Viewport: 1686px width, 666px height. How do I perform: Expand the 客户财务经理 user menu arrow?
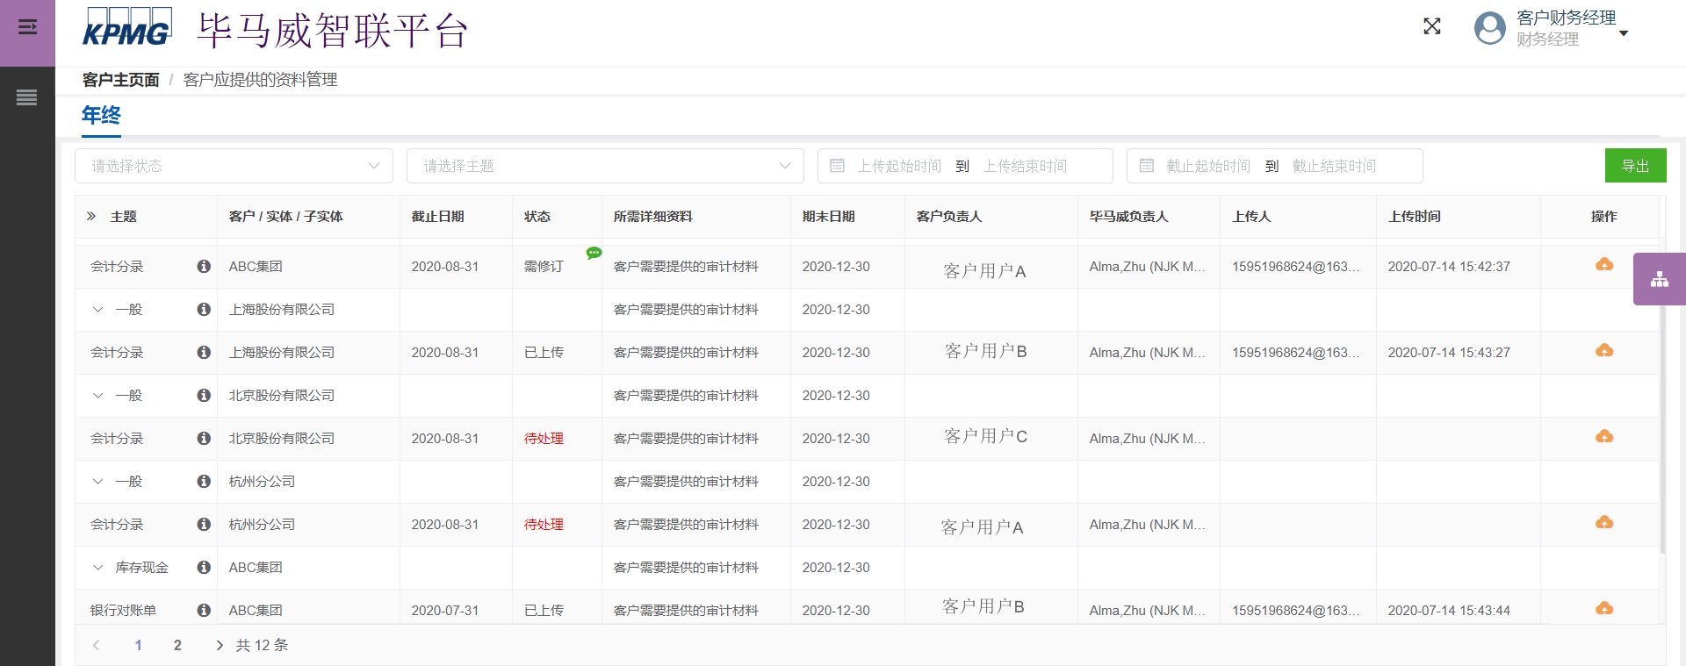(1624, 33)
